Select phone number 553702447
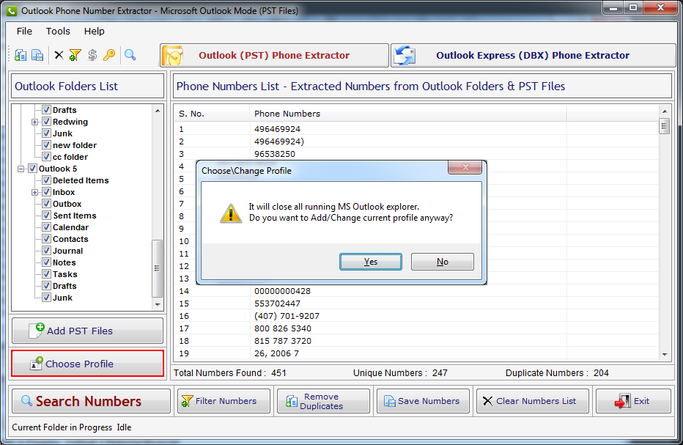The image size is (683, 445). pos(278,304)
